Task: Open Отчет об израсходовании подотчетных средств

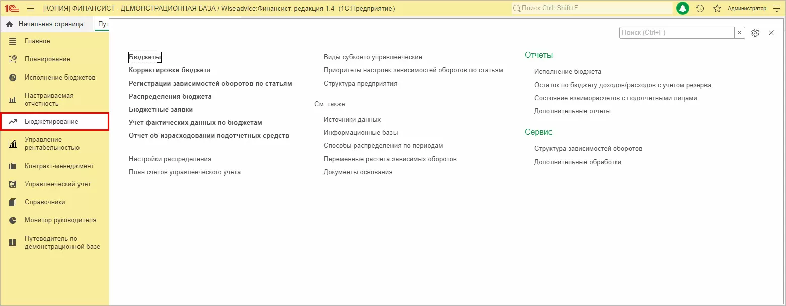Action: point(209,135)
